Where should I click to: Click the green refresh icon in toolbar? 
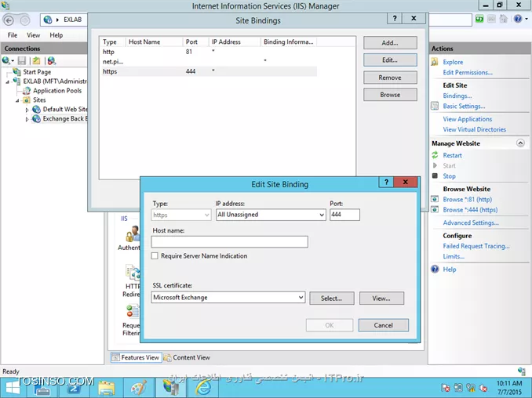[x=479, y=19]
